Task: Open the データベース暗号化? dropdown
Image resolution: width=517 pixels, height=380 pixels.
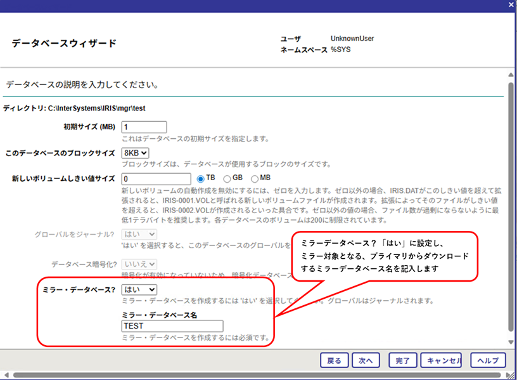Action: (139, 264)
